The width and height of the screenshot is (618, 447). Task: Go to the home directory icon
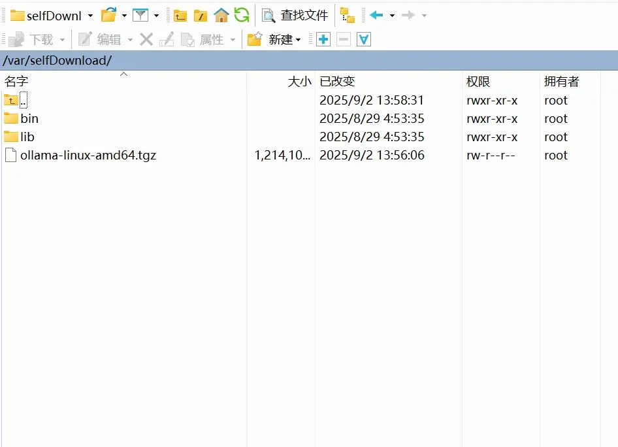(221, 16)
